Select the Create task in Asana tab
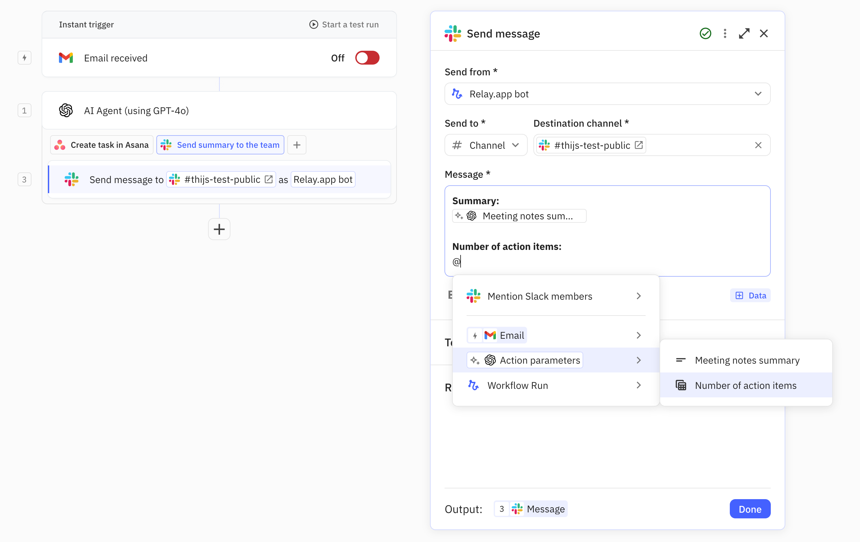 coord(102,145)
